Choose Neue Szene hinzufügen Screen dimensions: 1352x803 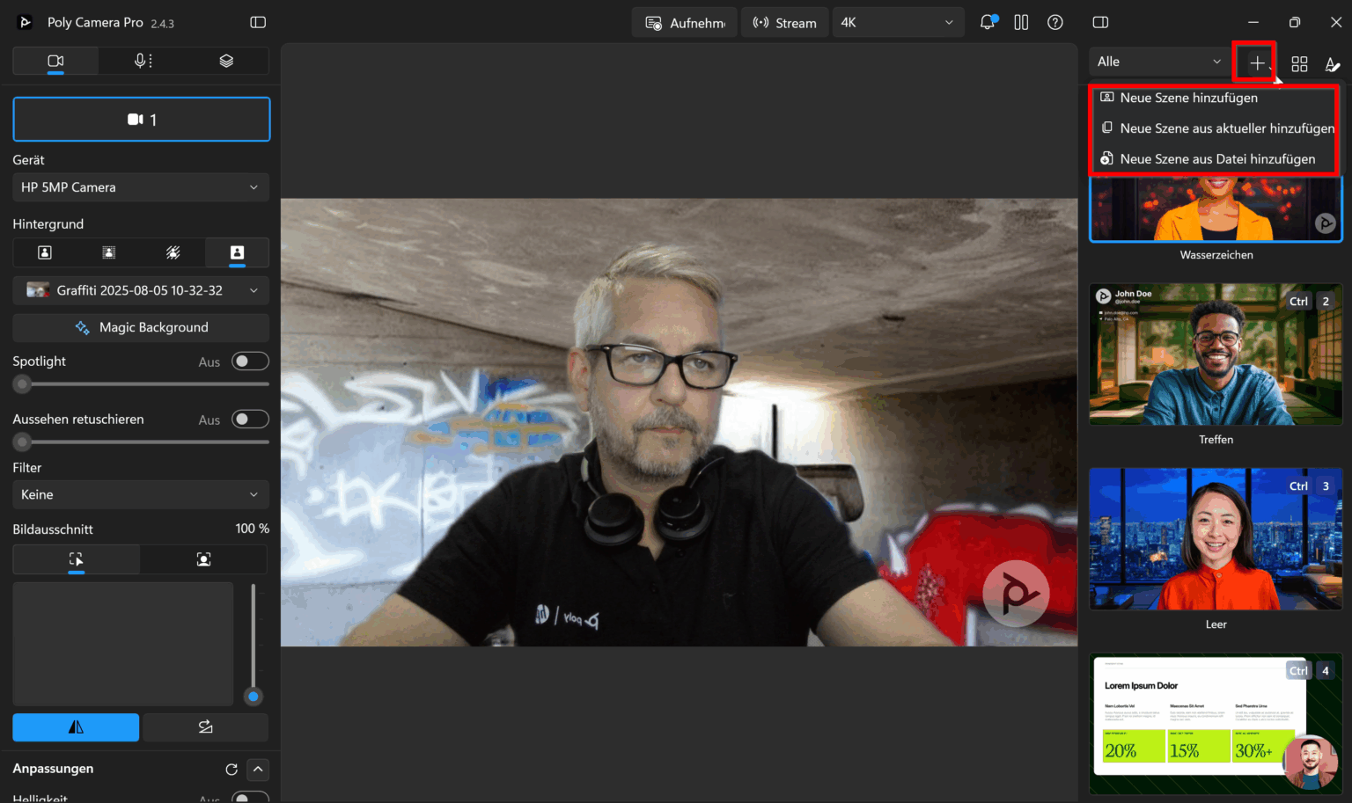coord(1214,98)
